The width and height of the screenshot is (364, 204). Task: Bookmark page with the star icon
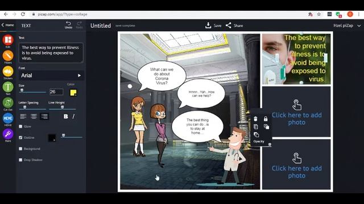click(319, 14)
